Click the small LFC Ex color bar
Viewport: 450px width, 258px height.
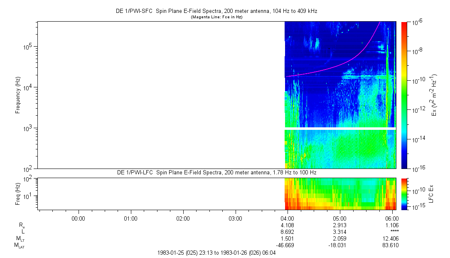pyautogui.click(x=404, y=193)
